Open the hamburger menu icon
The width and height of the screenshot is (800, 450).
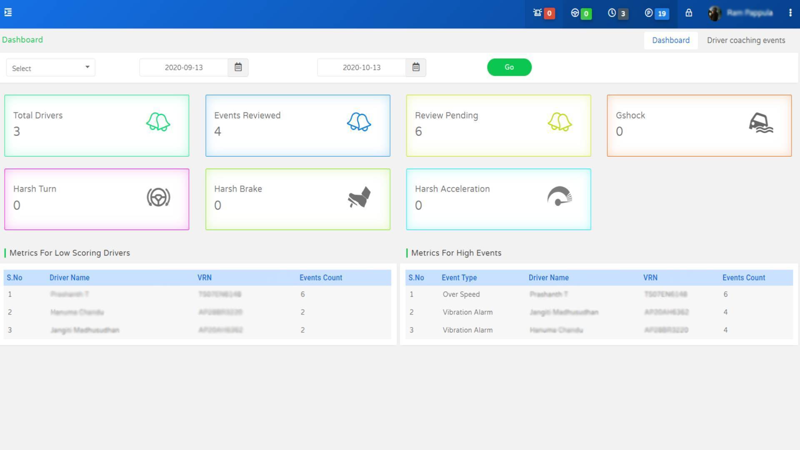click(x=8, y=12)
